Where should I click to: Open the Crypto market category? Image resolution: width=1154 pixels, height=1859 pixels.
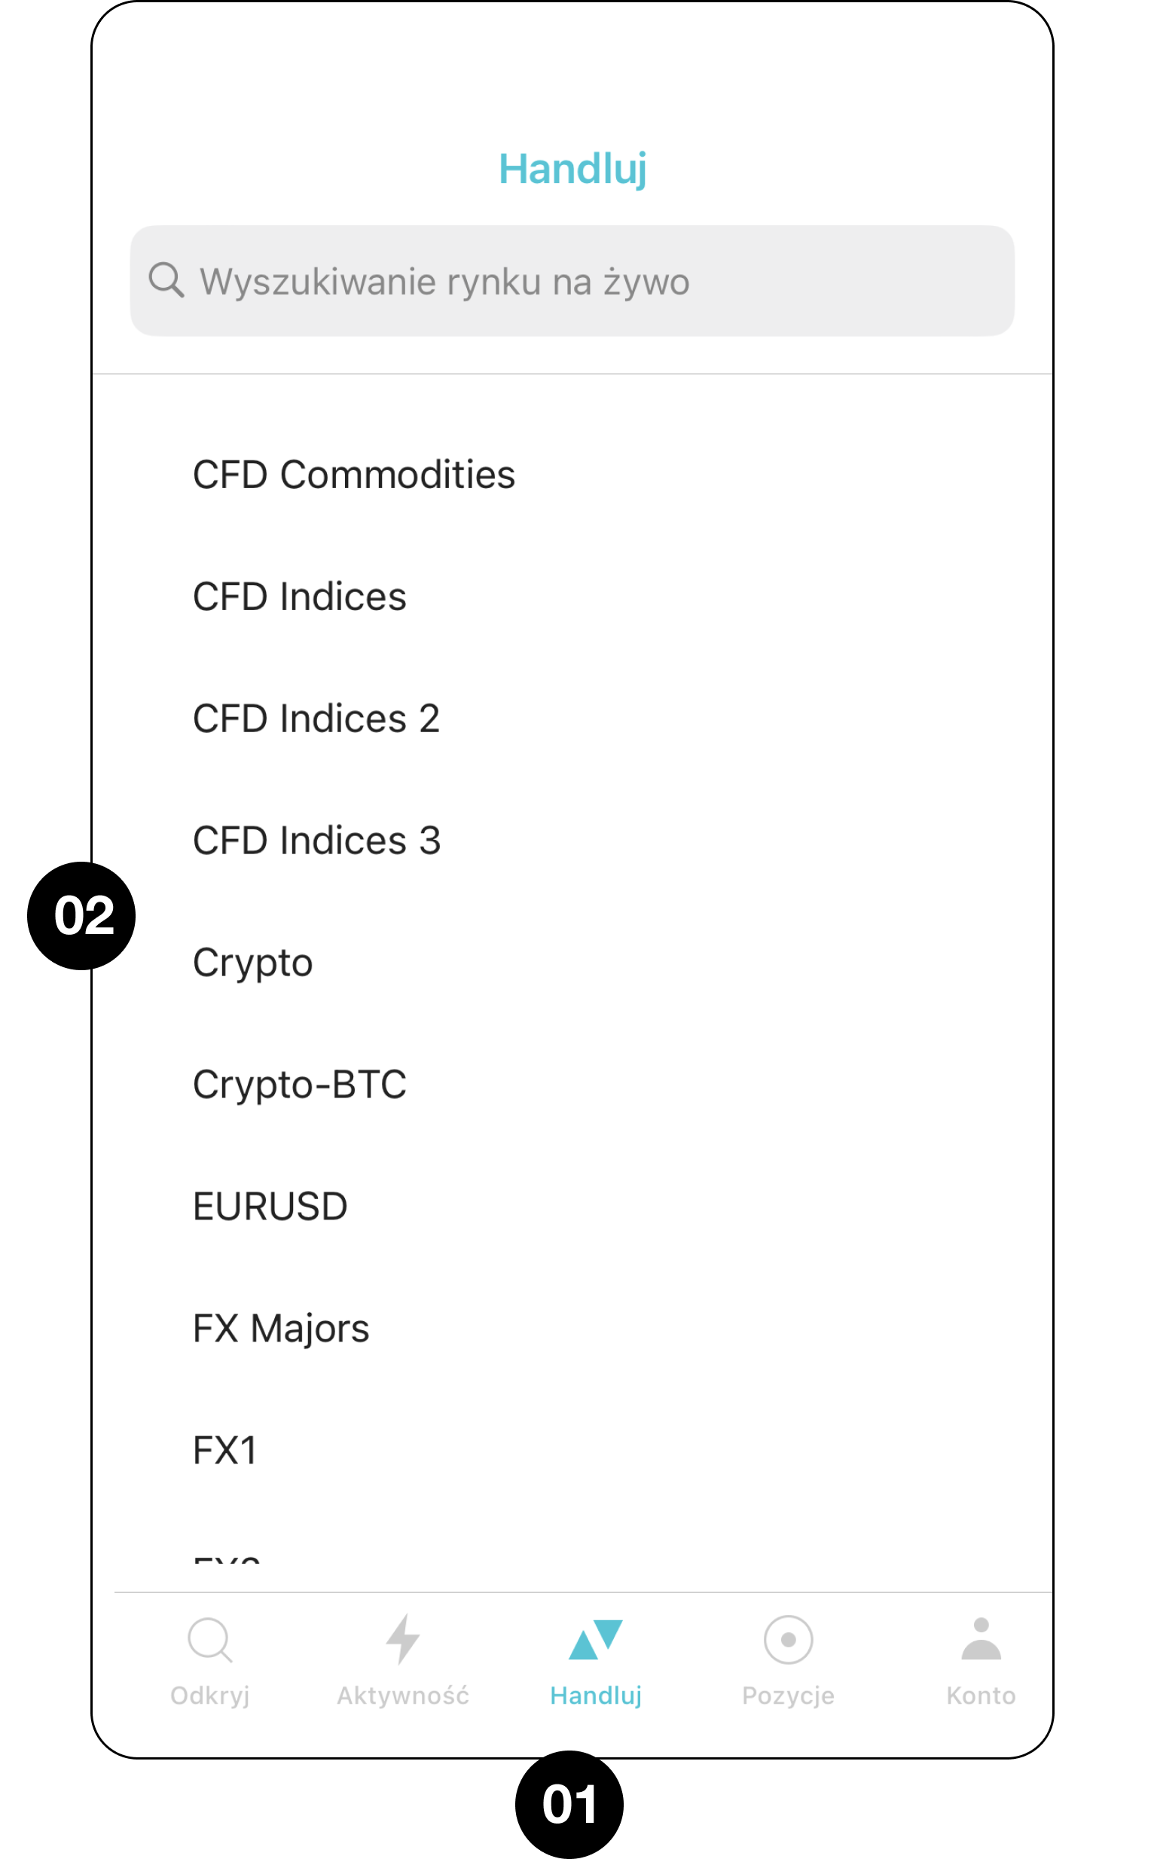(x=253, y=963)
